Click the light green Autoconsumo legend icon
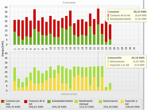This screenshot has width=147, height=110. pos(100,101)
